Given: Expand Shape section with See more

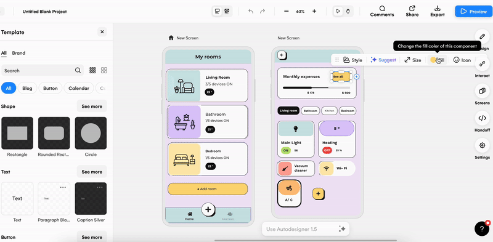Looking at the screenshot, I should 92,107.
